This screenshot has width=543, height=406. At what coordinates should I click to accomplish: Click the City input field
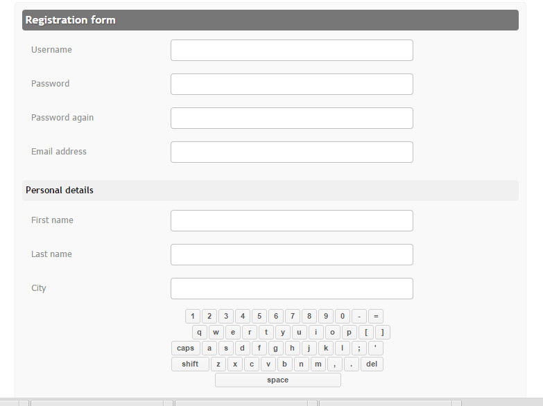pos(291,288)
